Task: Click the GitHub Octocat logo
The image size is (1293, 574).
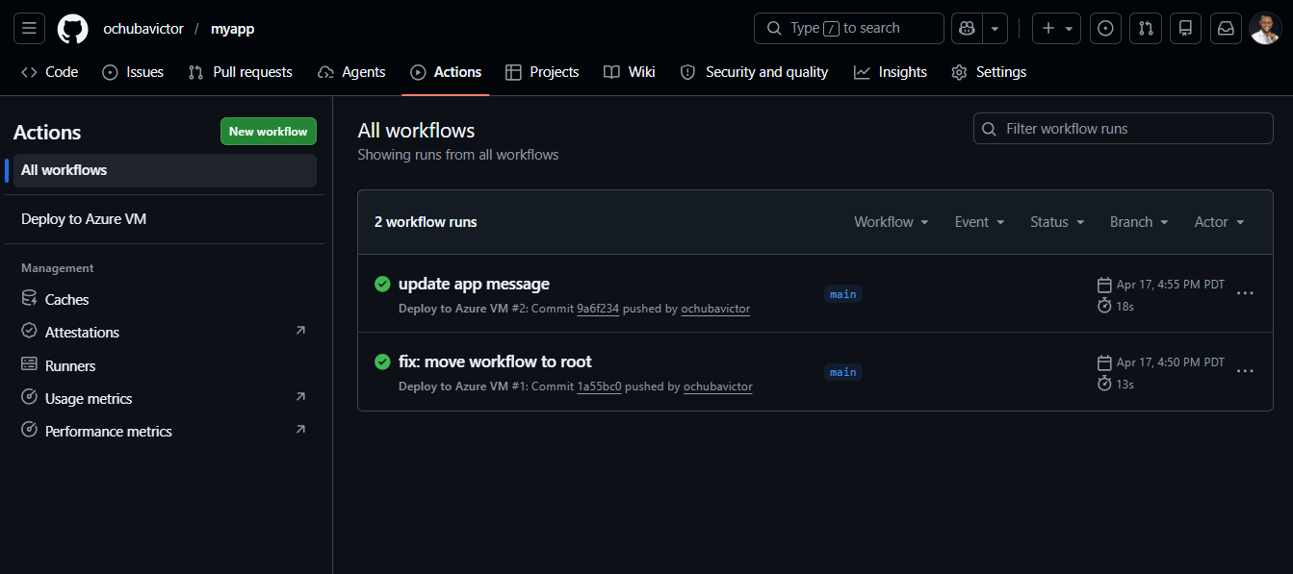Action: [x=73, y=29]
